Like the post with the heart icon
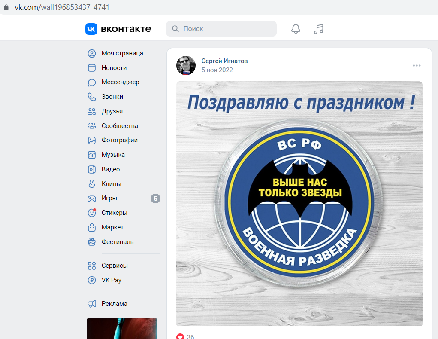 [180, 336]
